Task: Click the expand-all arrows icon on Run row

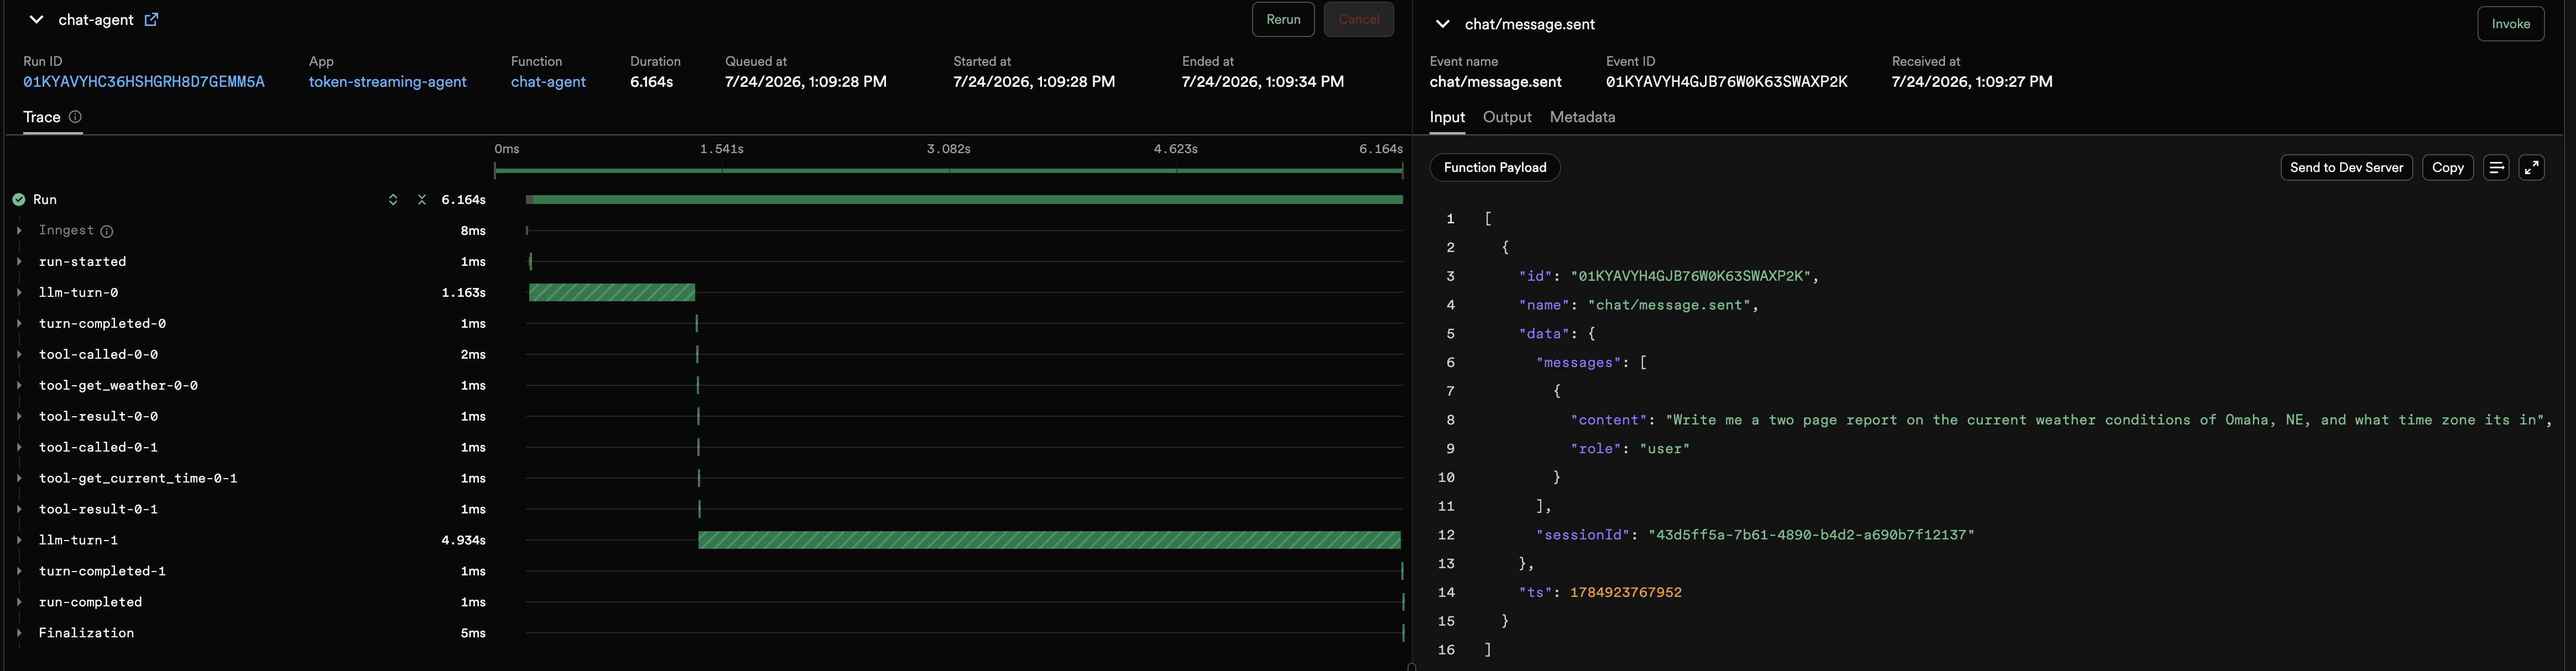Action: 393,200
